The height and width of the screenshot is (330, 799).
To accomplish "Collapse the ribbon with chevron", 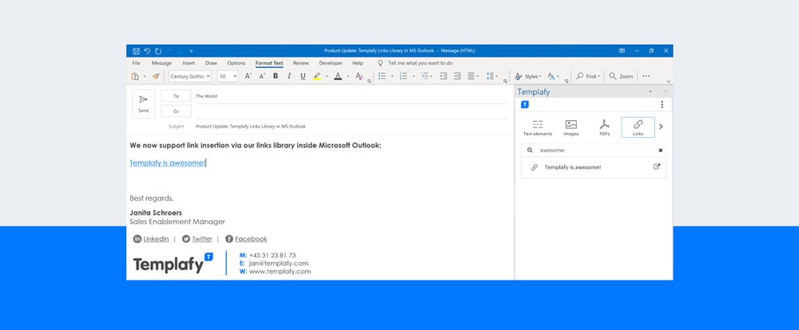I will point(669,81).
